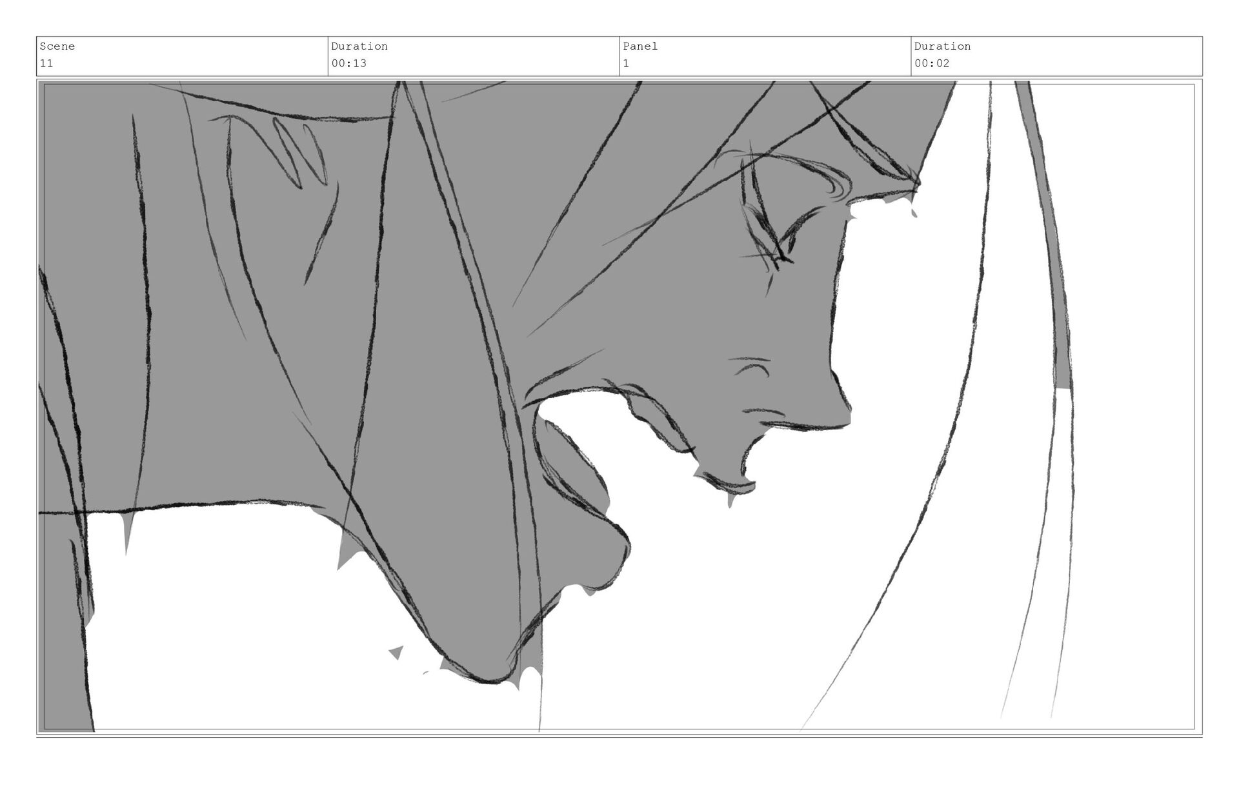
Task: Click the Scene label in header
Action: point(57,46)
